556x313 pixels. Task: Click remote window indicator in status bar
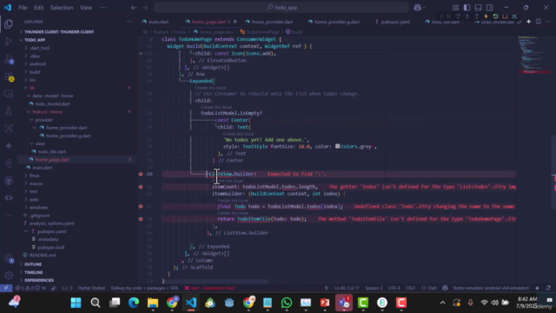(x=6, y=288)
